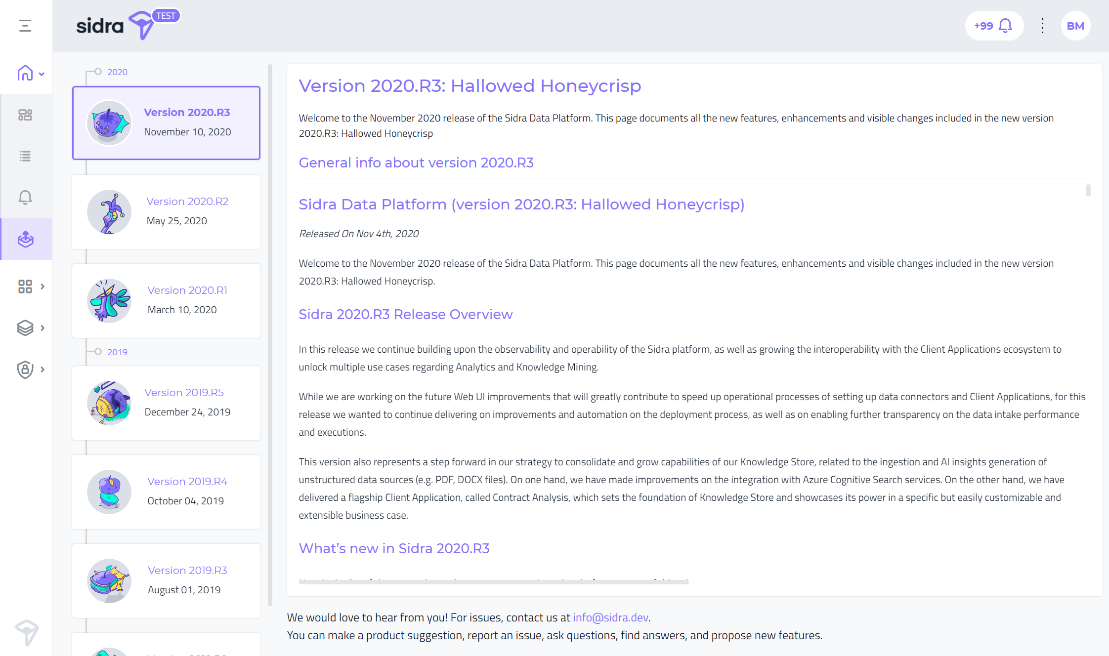Screen dimensions: 1109x656
Task: Expand the apps grid sidebar chevron
Action: (43, 287)
